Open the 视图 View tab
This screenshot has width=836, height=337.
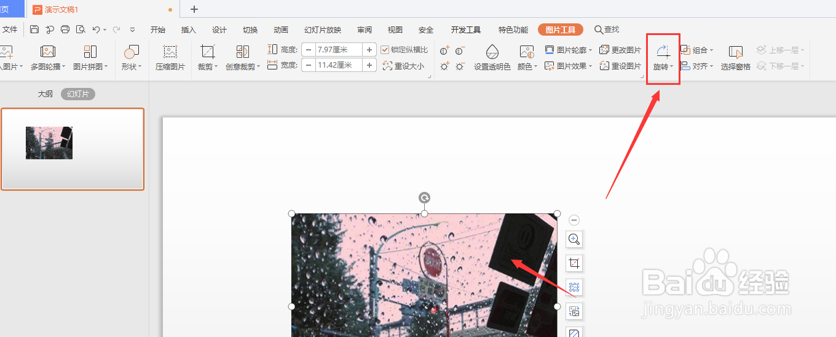[x=395, y=30]
